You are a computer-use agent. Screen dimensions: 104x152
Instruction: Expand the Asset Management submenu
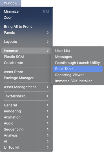(x=26, y=87)
